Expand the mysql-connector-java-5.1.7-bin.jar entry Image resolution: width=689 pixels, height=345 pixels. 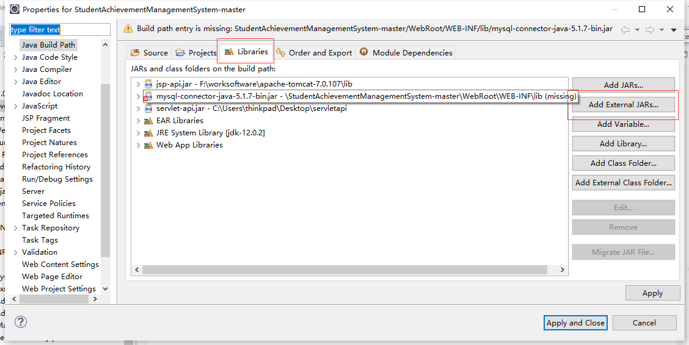[139, 96]
